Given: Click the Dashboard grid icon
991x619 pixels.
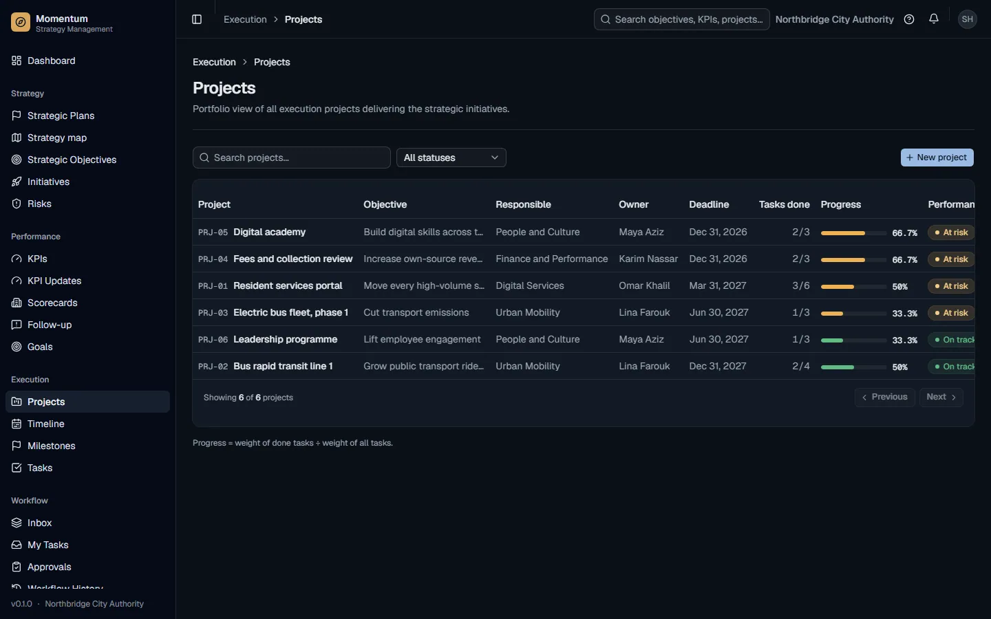Looking at the screenshot, I should pos(17,61).
